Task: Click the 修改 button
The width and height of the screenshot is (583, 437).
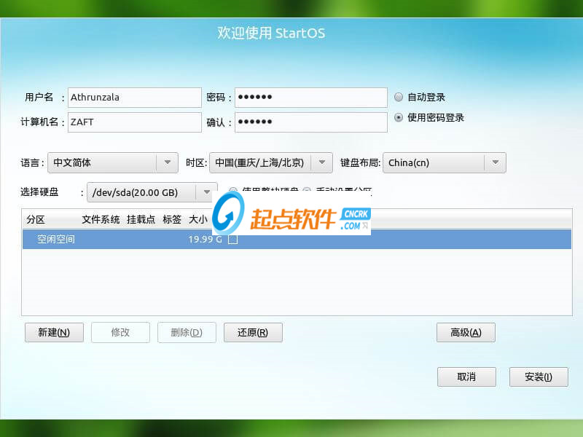Action: click(120, 332)
